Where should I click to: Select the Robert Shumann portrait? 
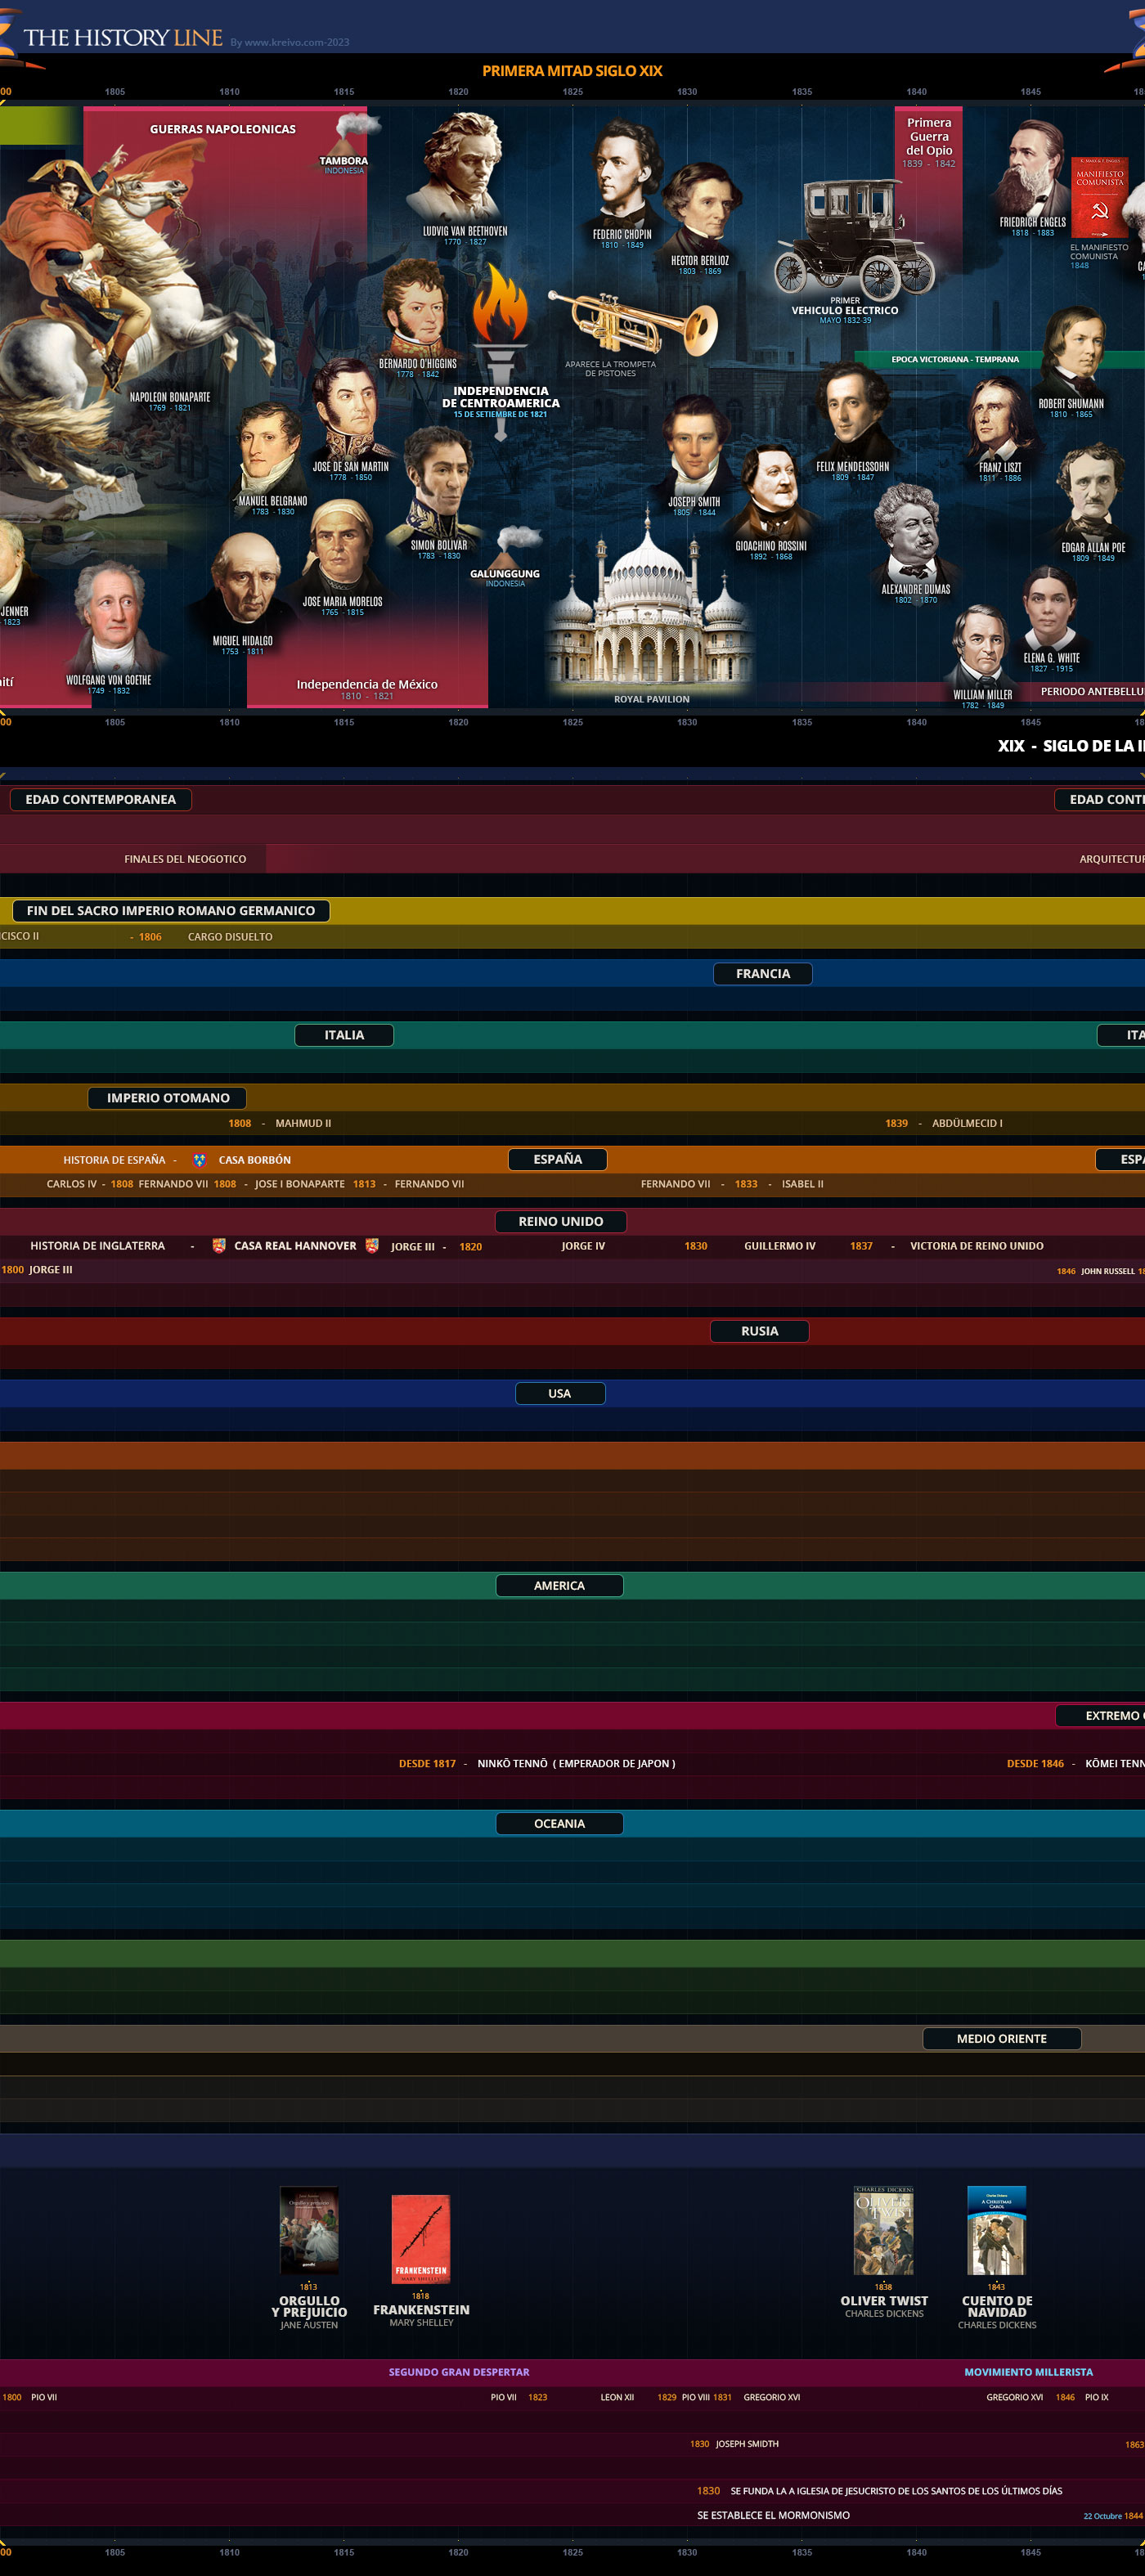[x=1072, y=352]
